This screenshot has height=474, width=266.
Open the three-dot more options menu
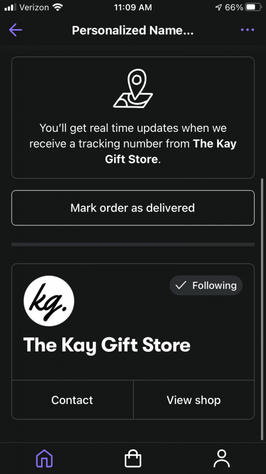coord(248,30)
